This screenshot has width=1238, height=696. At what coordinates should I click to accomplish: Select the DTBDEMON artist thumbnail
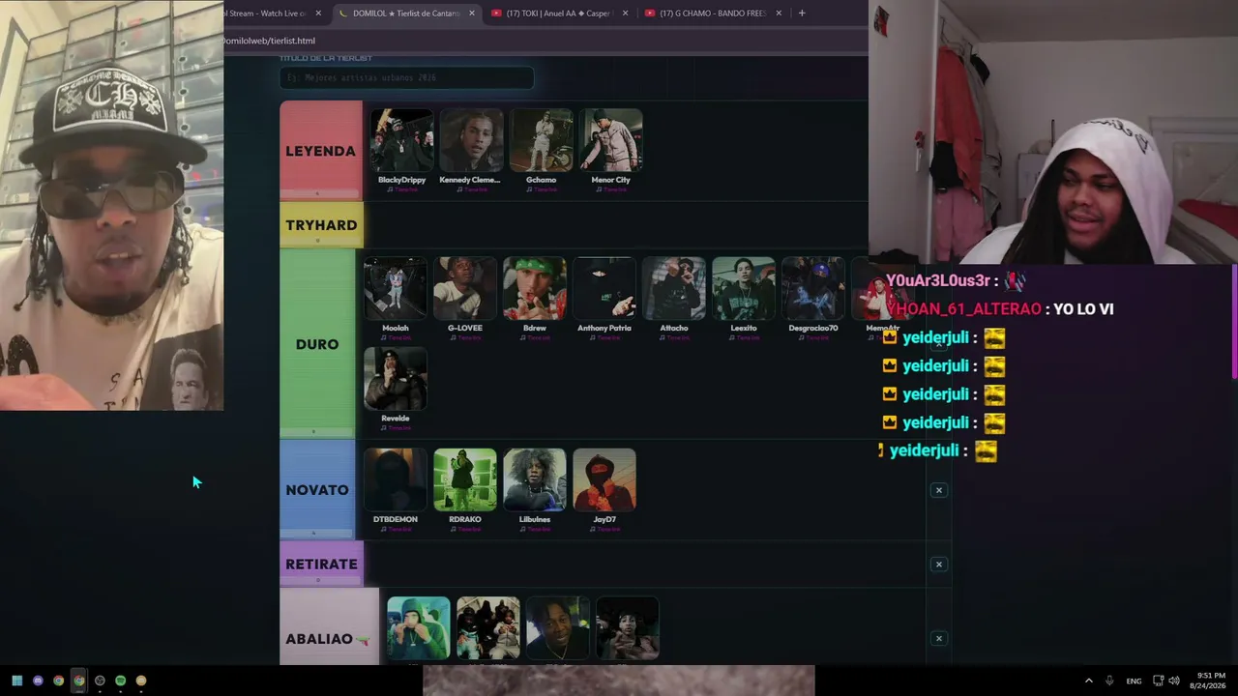point(395,479)
